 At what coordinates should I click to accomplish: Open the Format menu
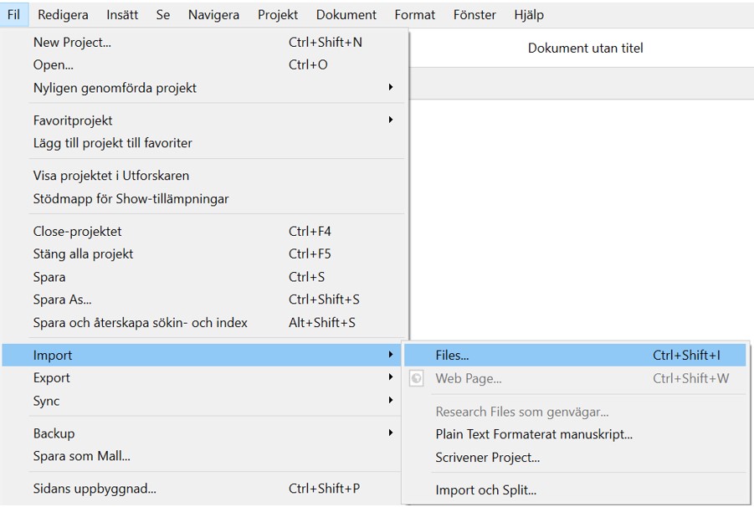pyautogui.click(x=414, y=15)
